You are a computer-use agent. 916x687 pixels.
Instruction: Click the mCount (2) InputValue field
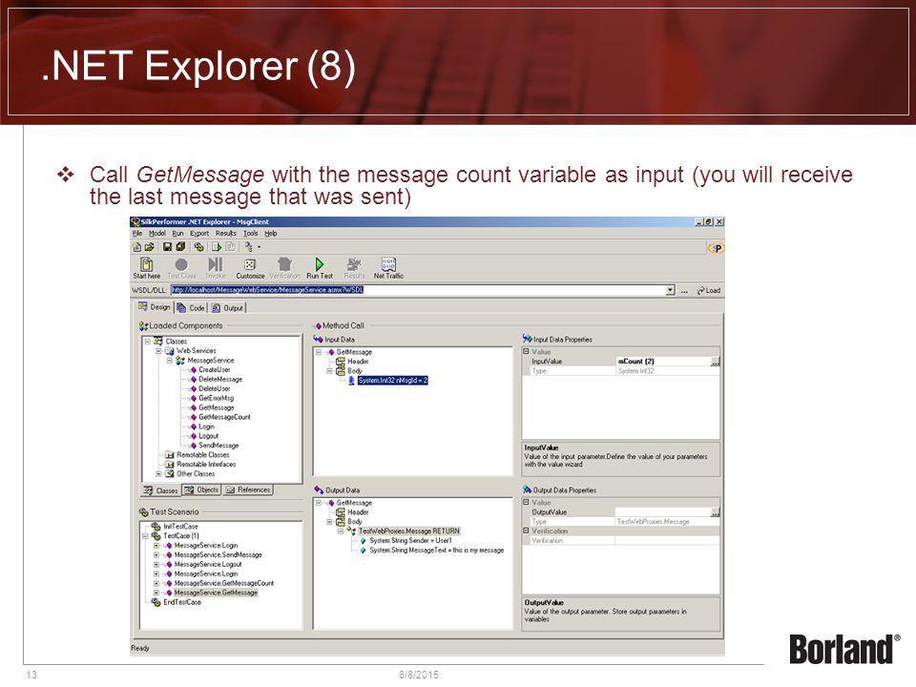coord(664,362)
